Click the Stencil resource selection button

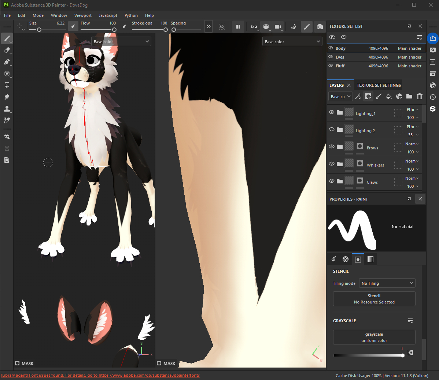374,299
